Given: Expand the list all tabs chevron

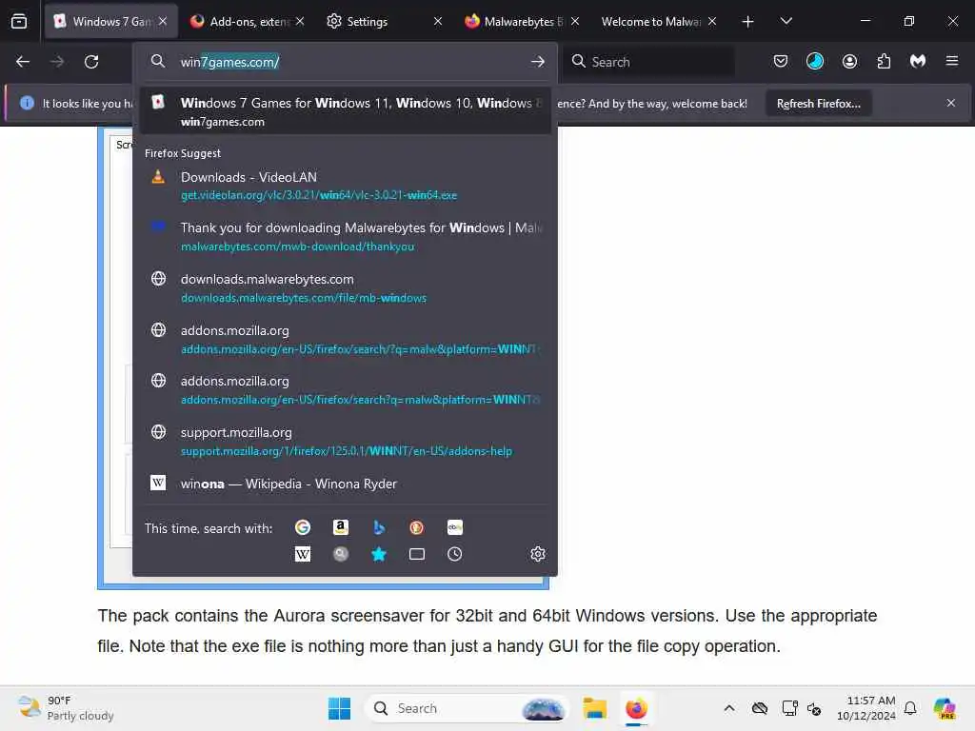Looking at the screenshot, I should click(x=786, y=21).
